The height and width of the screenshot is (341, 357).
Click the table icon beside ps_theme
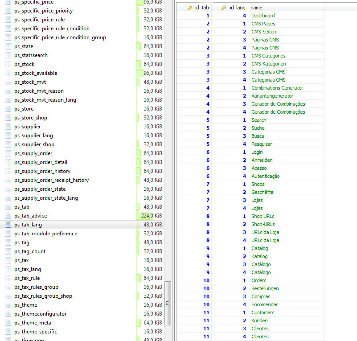(x=8, y=305)
